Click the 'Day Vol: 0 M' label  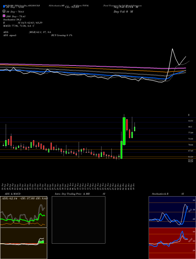click(x=123, y=12)
